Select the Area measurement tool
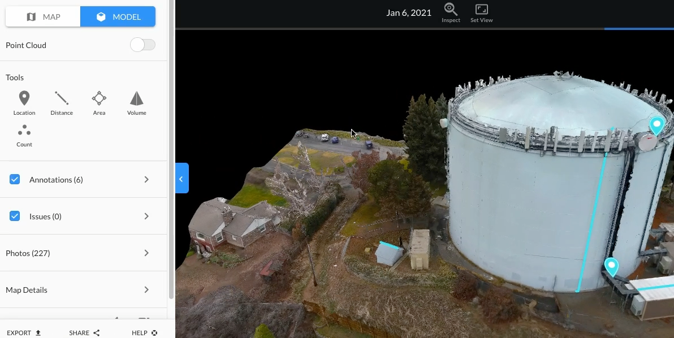 click(99, 103)
